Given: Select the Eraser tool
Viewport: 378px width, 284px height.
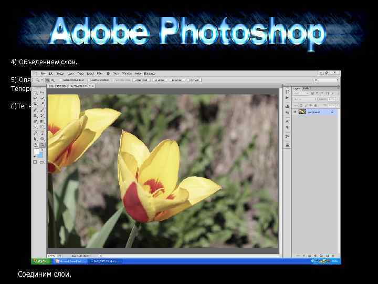Looking at the screenshot, I should tap(35, 121).
